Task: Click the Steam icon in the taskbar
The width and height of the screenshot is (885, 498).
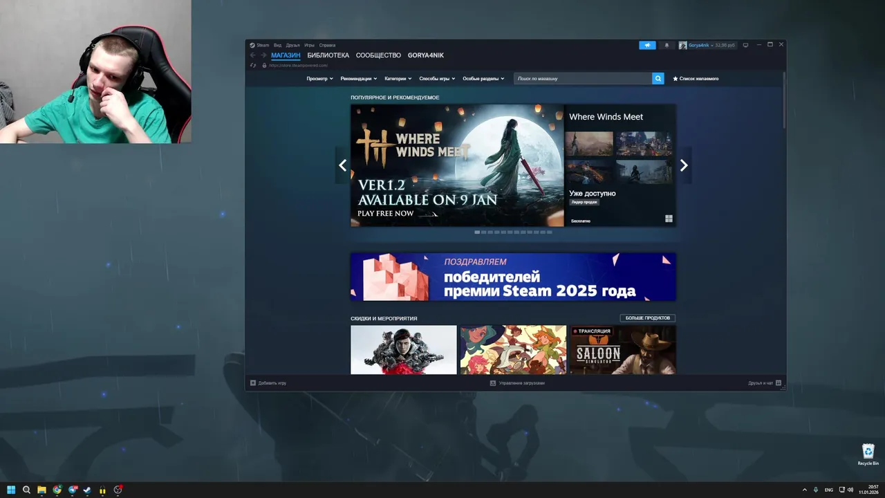Action: coord(87,490)
